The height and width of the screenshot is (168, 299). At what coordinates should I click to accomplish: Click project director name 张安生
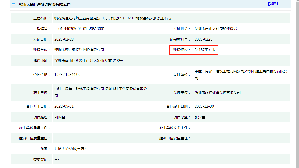coord(200,117)
